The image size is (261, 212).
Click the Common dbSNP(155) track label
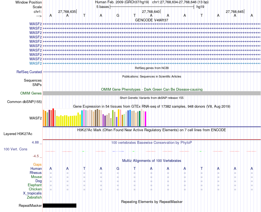(24, 102)
